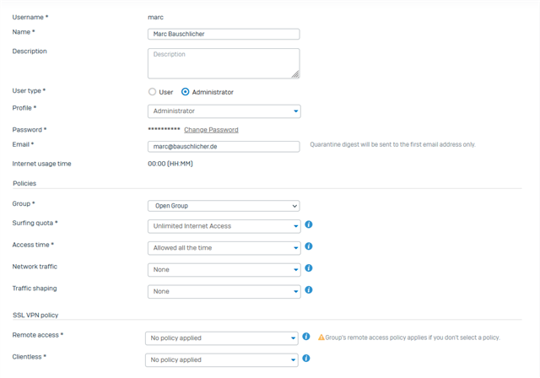The width and height of the screenshot is (540, 378).
Task: Click the Change Password link
Action: [211, 130]
